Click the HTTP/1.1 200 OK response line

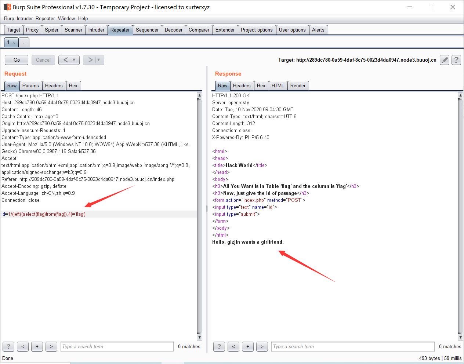[x=231, y=96]
